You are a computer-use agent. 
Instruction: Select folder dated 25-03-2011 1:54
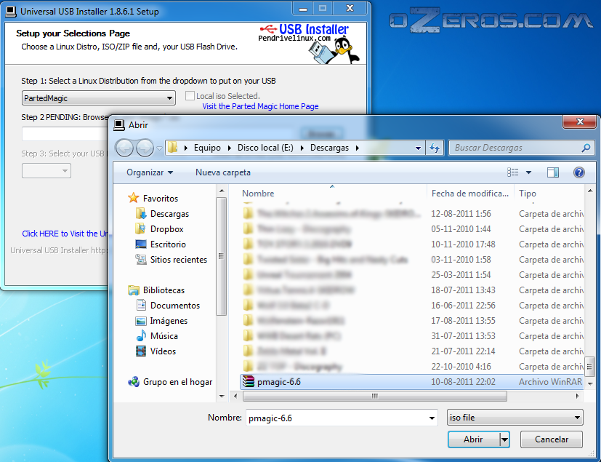(x=411, y=275)
